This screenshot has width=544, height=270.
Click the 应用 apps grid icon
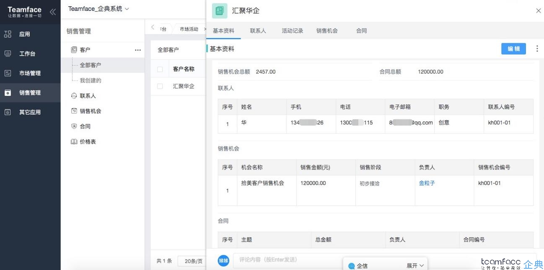pos(8,34)
